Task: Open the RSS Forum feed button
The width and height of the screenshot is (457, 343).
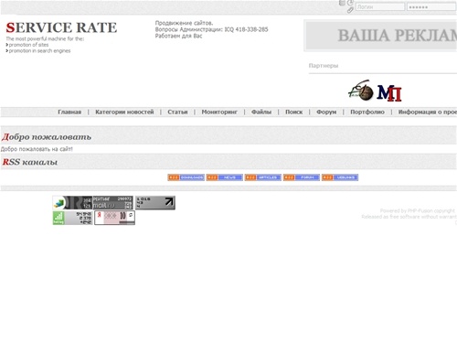Action: click(x=302, y=177)
